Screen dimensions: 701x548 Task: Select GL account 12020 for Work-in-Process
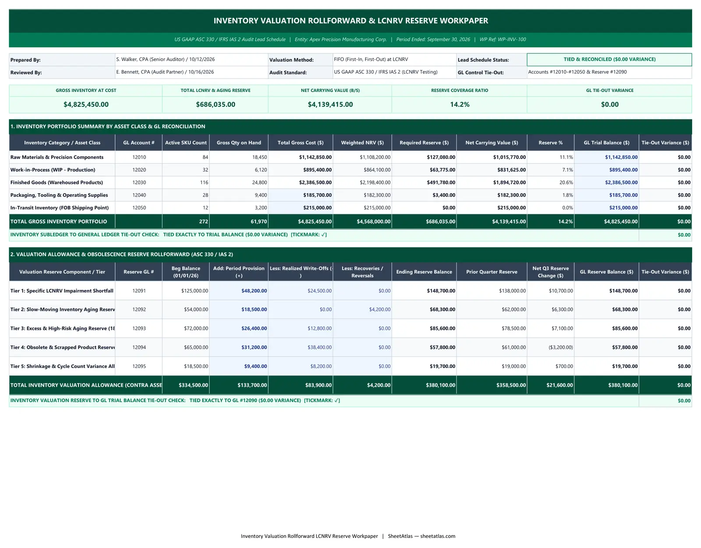[x=139, y=170]
